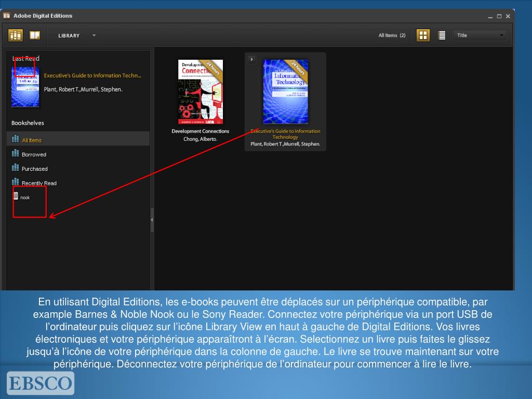This screenshot has height=399, width=532.
Task: Switch to Library View icon
Action: [x=15, y=35]
